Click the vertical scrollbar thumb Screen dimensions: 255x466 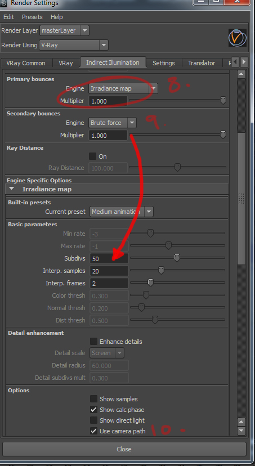[x=241, y=198]
